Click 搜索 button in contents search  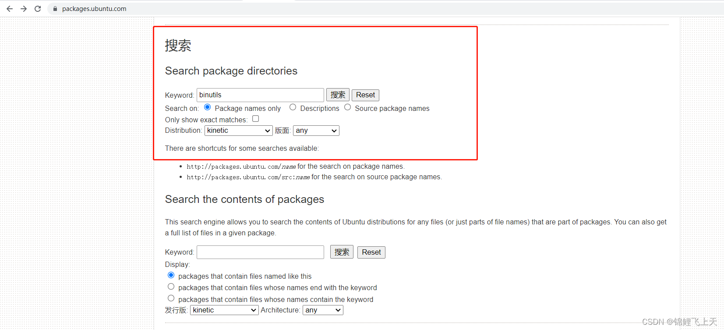pyautogui.click(x=342, y=252)
